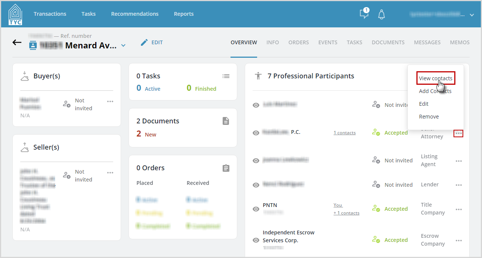The height and width of the screenshot is (258, 482).
Task: Click the Buyer(s) card icon
Action: click(x=24, y=76)
